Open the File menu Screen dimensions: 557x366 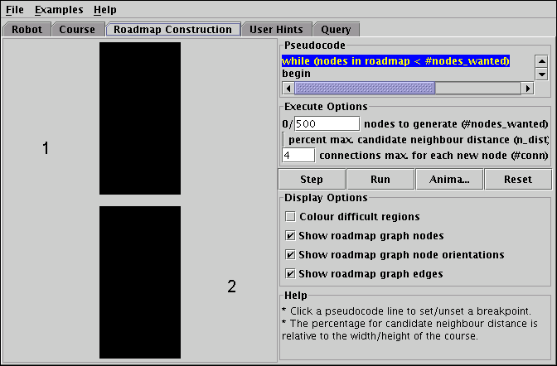[15, 10]
